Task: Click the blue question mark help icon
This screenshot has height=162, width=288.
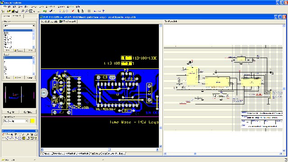Action: (x=103, y=11)
